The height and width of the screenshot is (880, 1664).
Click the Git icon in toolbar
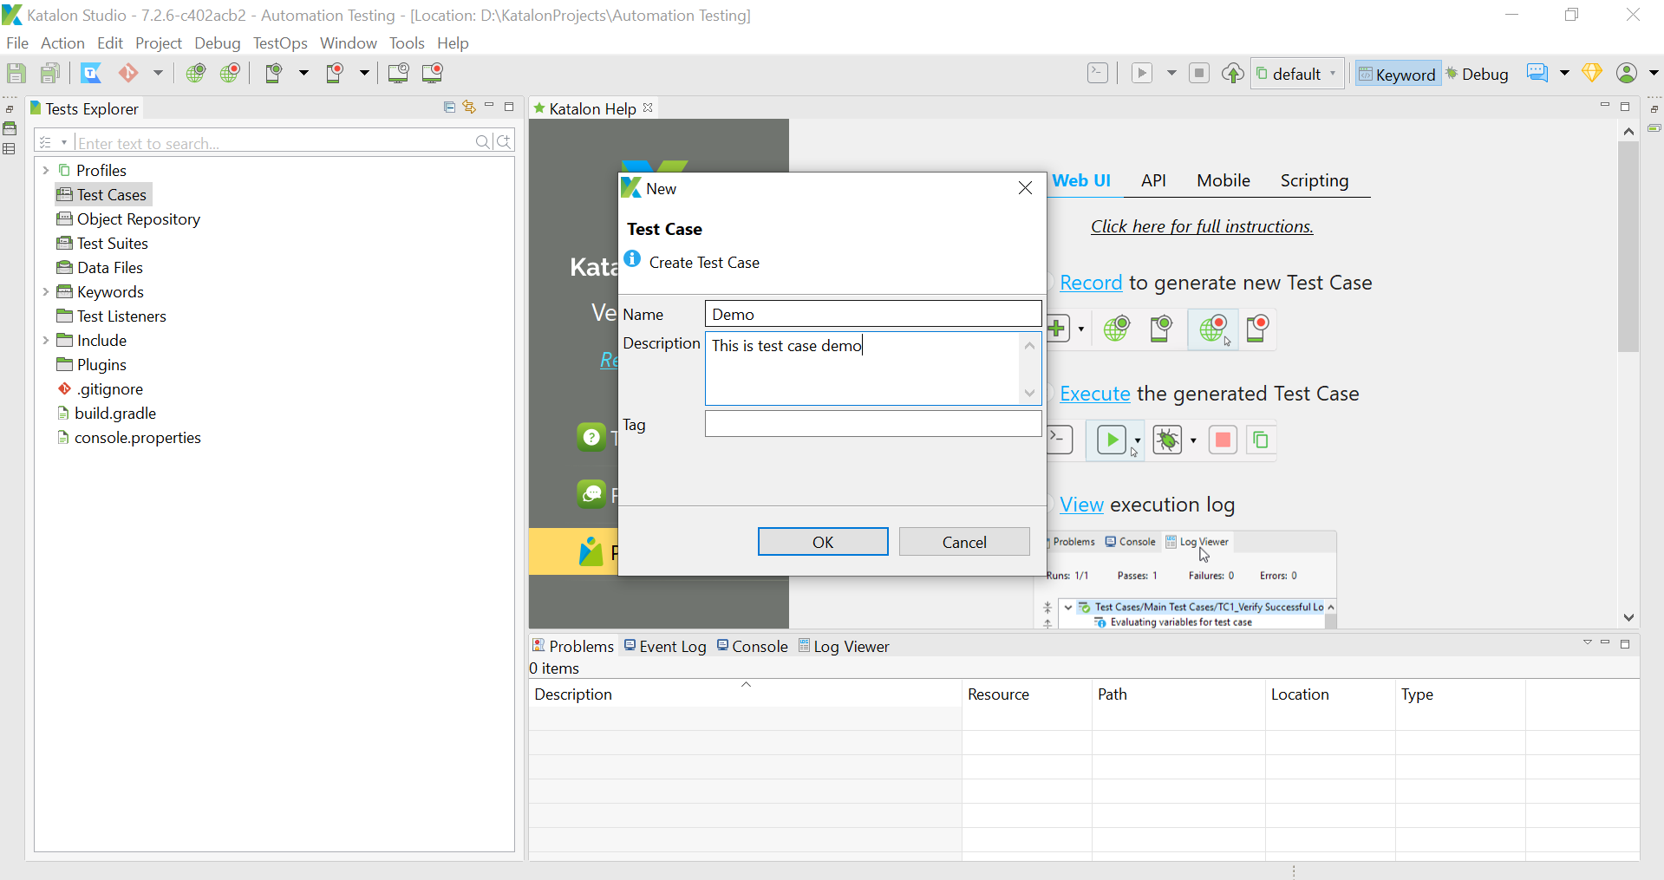pos(128,73)
